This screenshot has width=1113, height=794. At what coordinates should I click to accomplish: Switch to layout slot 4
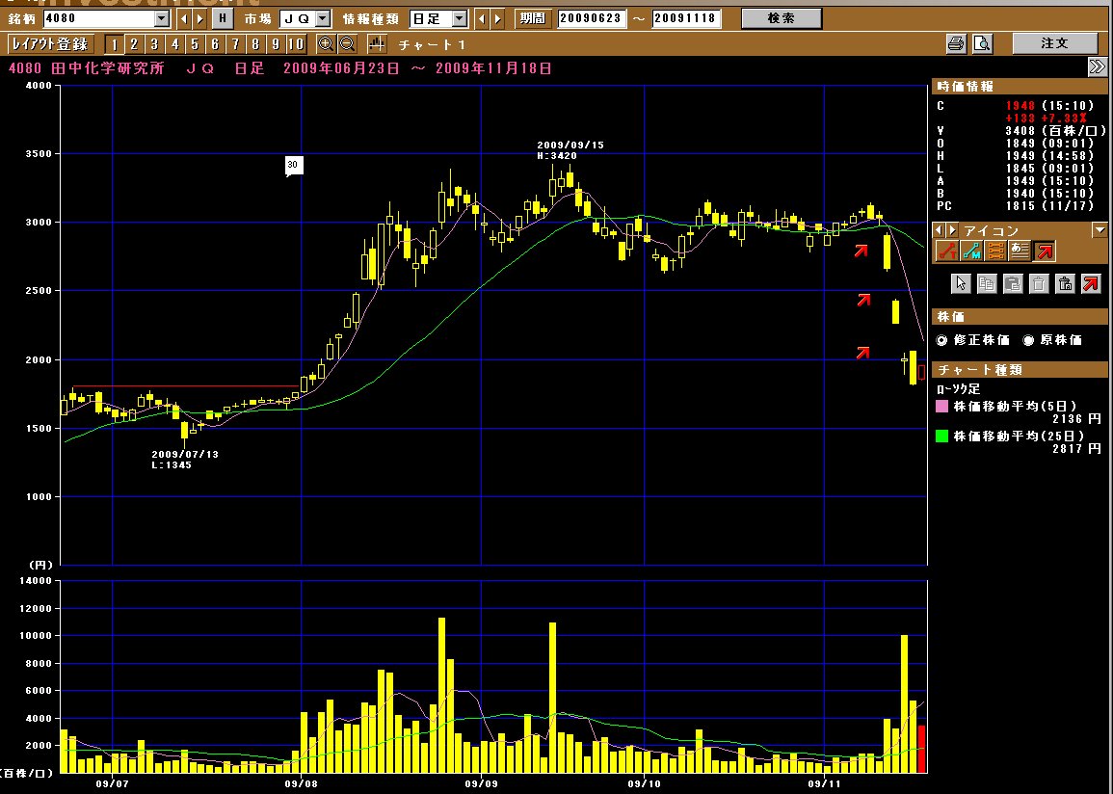175,44
